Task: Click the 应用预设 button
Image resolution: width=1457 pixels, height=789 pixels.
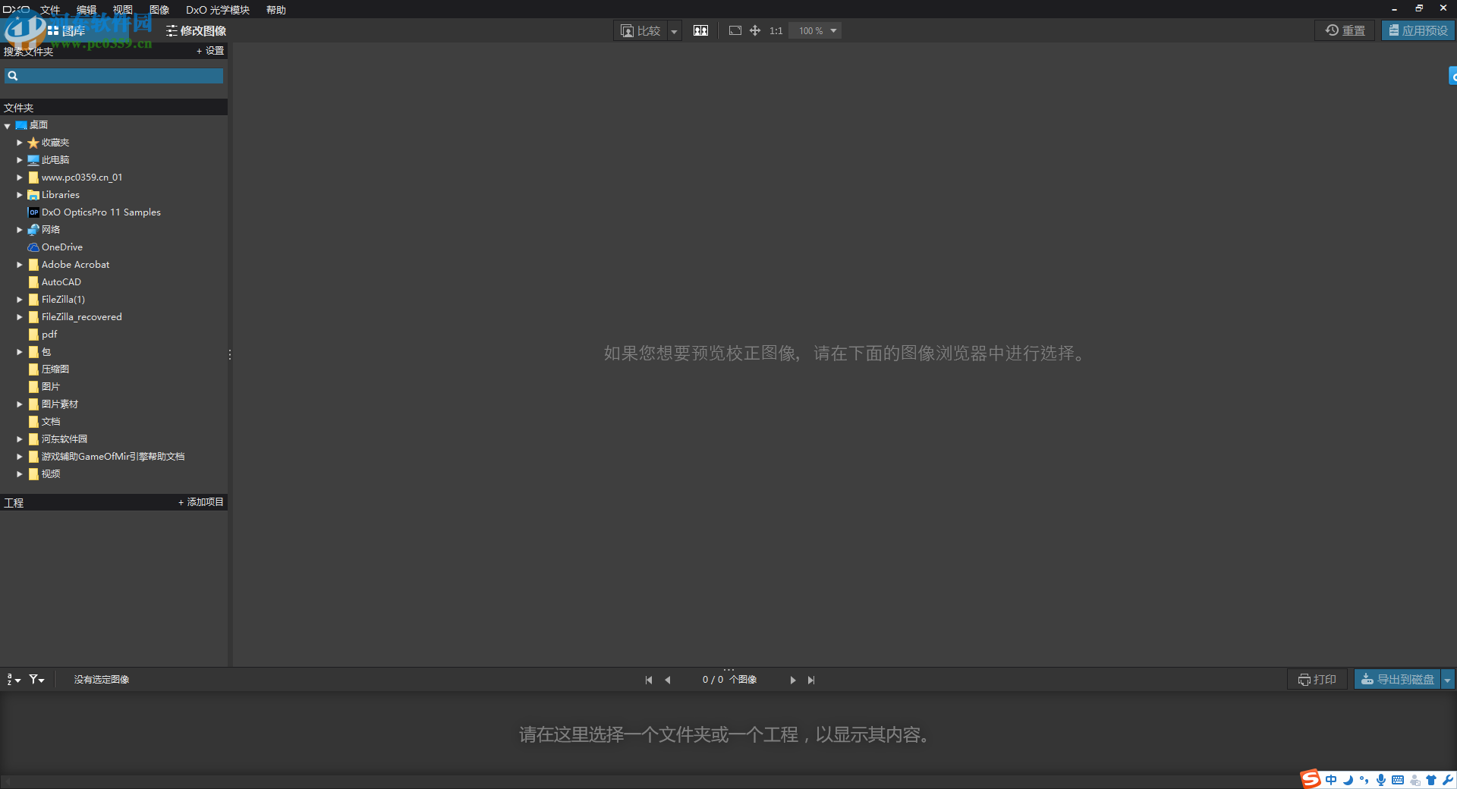Action: point(1418,30)
